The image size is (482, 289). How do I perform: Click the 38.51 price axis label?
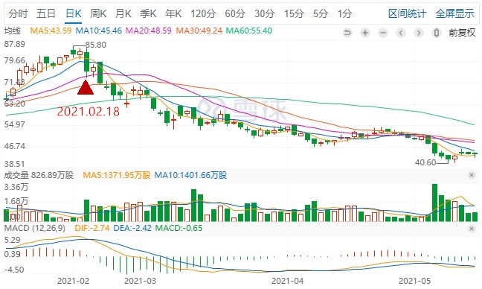click(14, 163)
